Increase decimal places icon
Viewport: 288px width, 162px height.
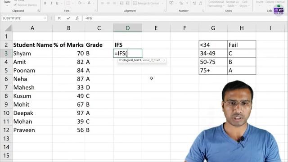click(194, 3)
